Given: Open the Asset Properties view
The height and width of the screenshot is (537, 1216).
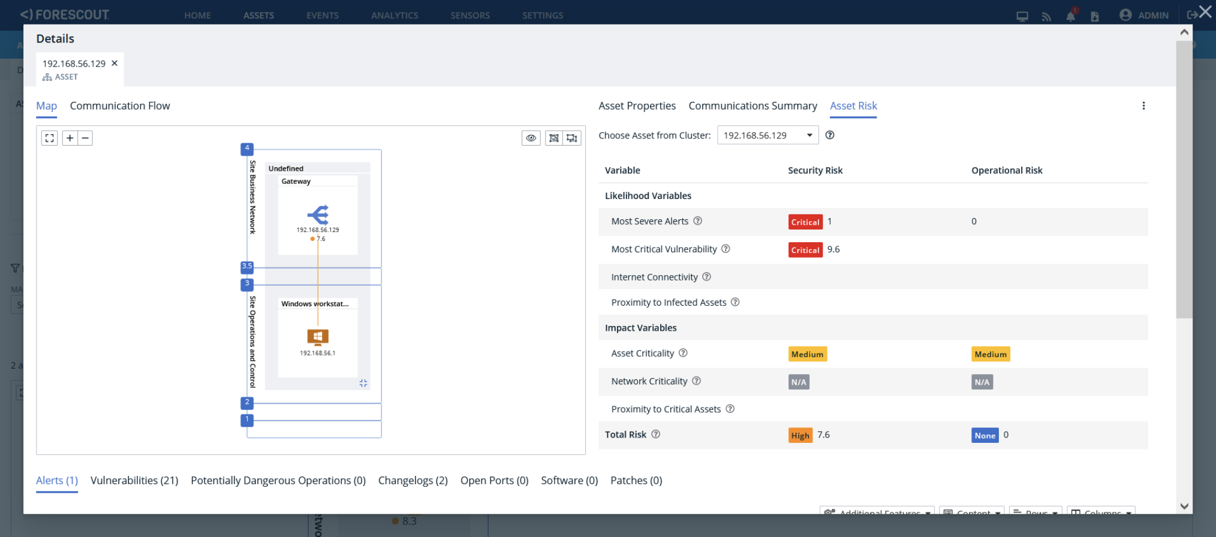Looking at the screenshot, I should click(x=637, y=106).
